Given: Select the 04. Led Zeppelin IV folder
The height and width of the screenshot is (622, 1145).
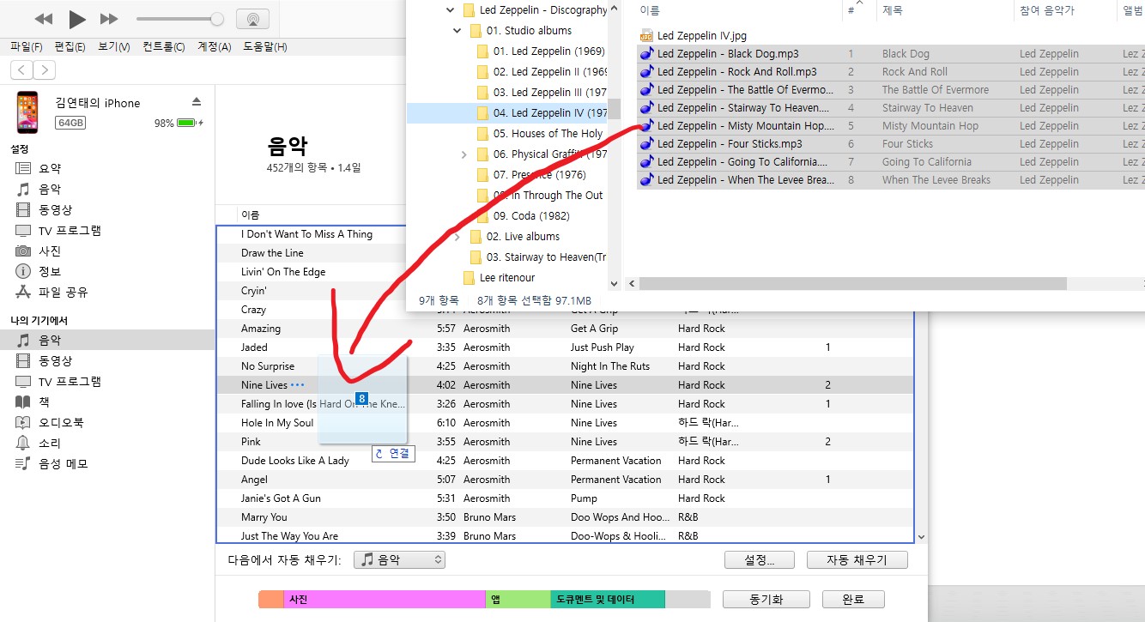Looking at the screenshot, I should coord(507,113).
